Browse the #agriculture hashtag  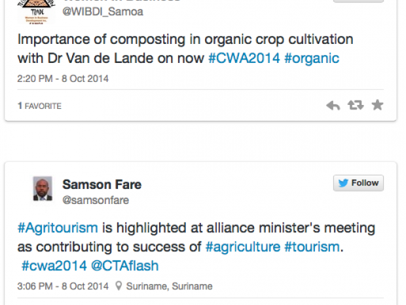point(242,247)
